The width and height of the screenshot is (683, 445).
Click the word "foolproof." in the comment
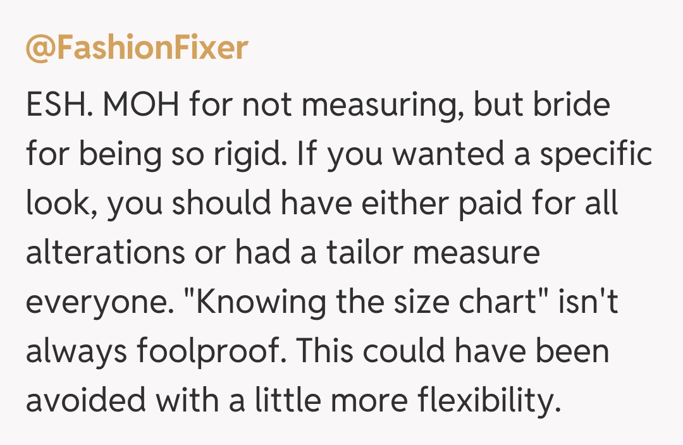click(228, 352)
